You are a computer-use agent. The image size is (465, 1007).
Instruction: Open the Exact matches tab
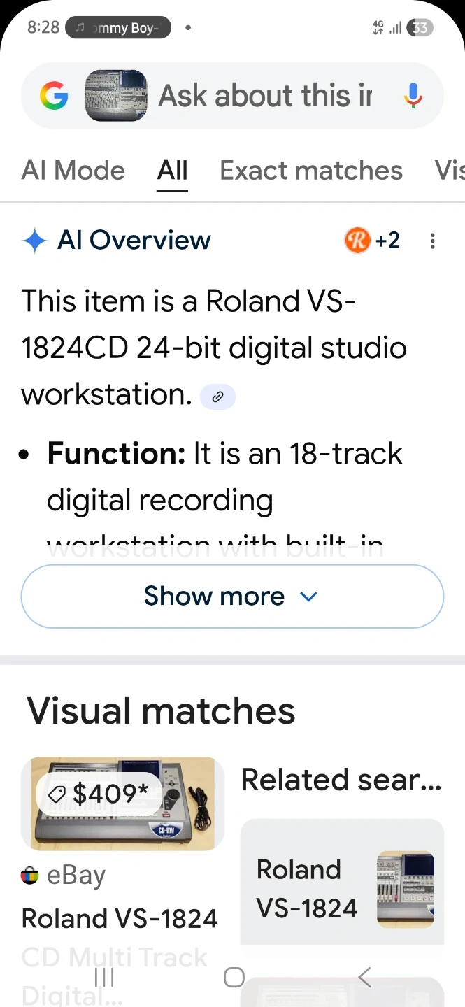[x=311, y=171]
